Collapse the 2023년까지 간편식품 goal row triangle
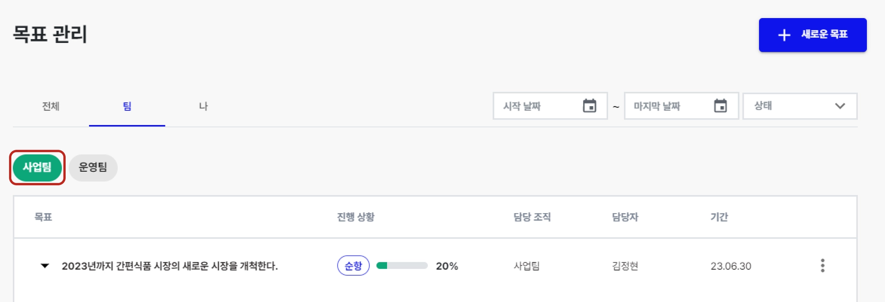Screen dimensions: 885x302 pos(45,266)
